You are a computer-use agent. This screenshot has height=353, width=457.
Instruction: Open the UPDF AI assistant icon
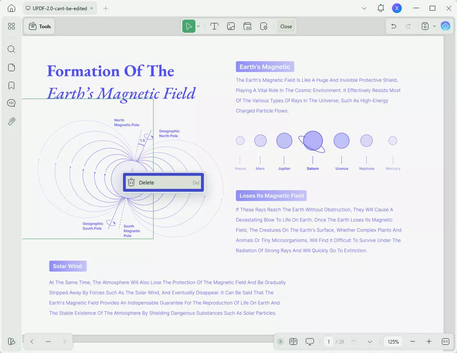pyautogui.click(x=445, y=26)
